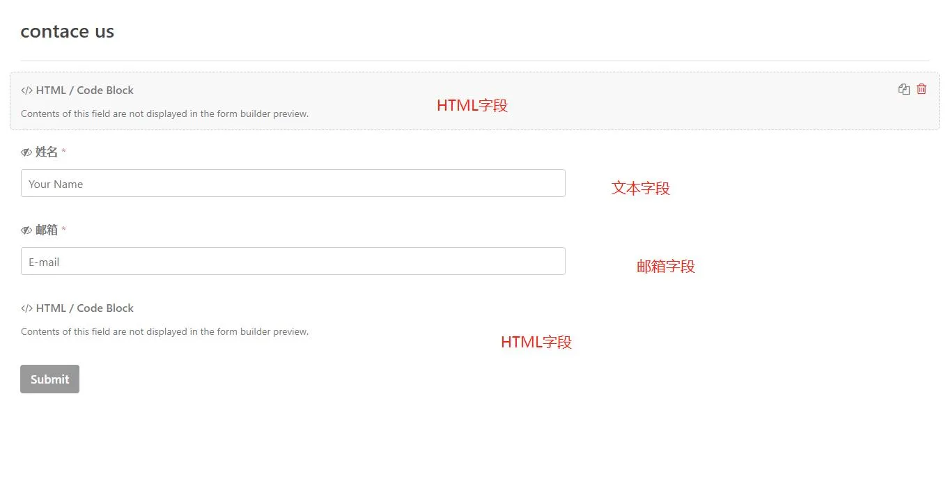Viewport: 948px width, 488px height.
Task: Delete the first HTML block with the trash icon
Action: [922, 89]
